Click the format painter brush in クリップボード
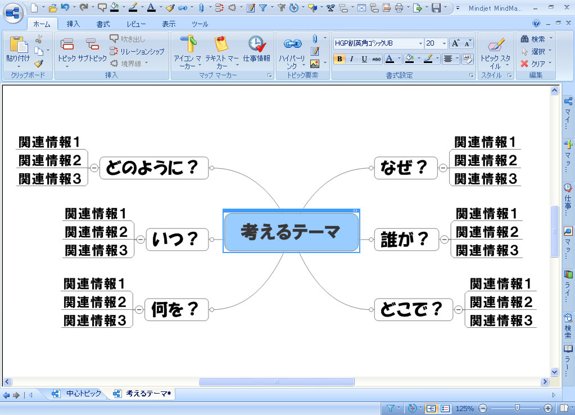The height and width of the screenshot is (415, 575). (39, 64)
